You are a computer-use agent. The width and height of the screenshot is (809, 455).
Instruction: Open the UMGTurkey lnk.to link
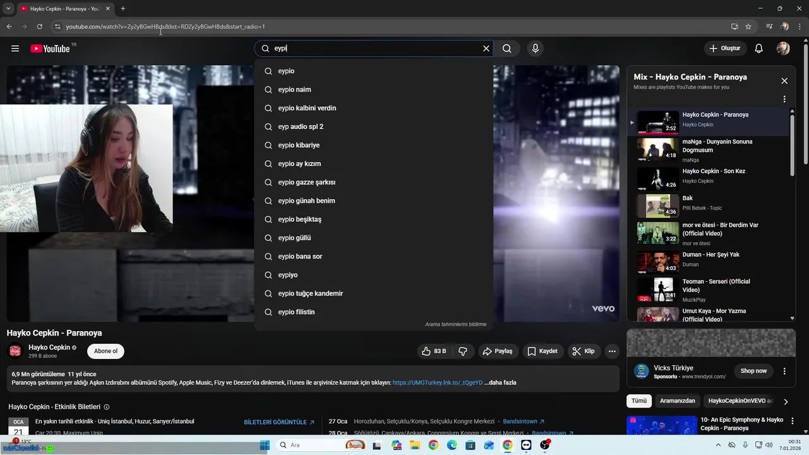[x=437, y=382]
